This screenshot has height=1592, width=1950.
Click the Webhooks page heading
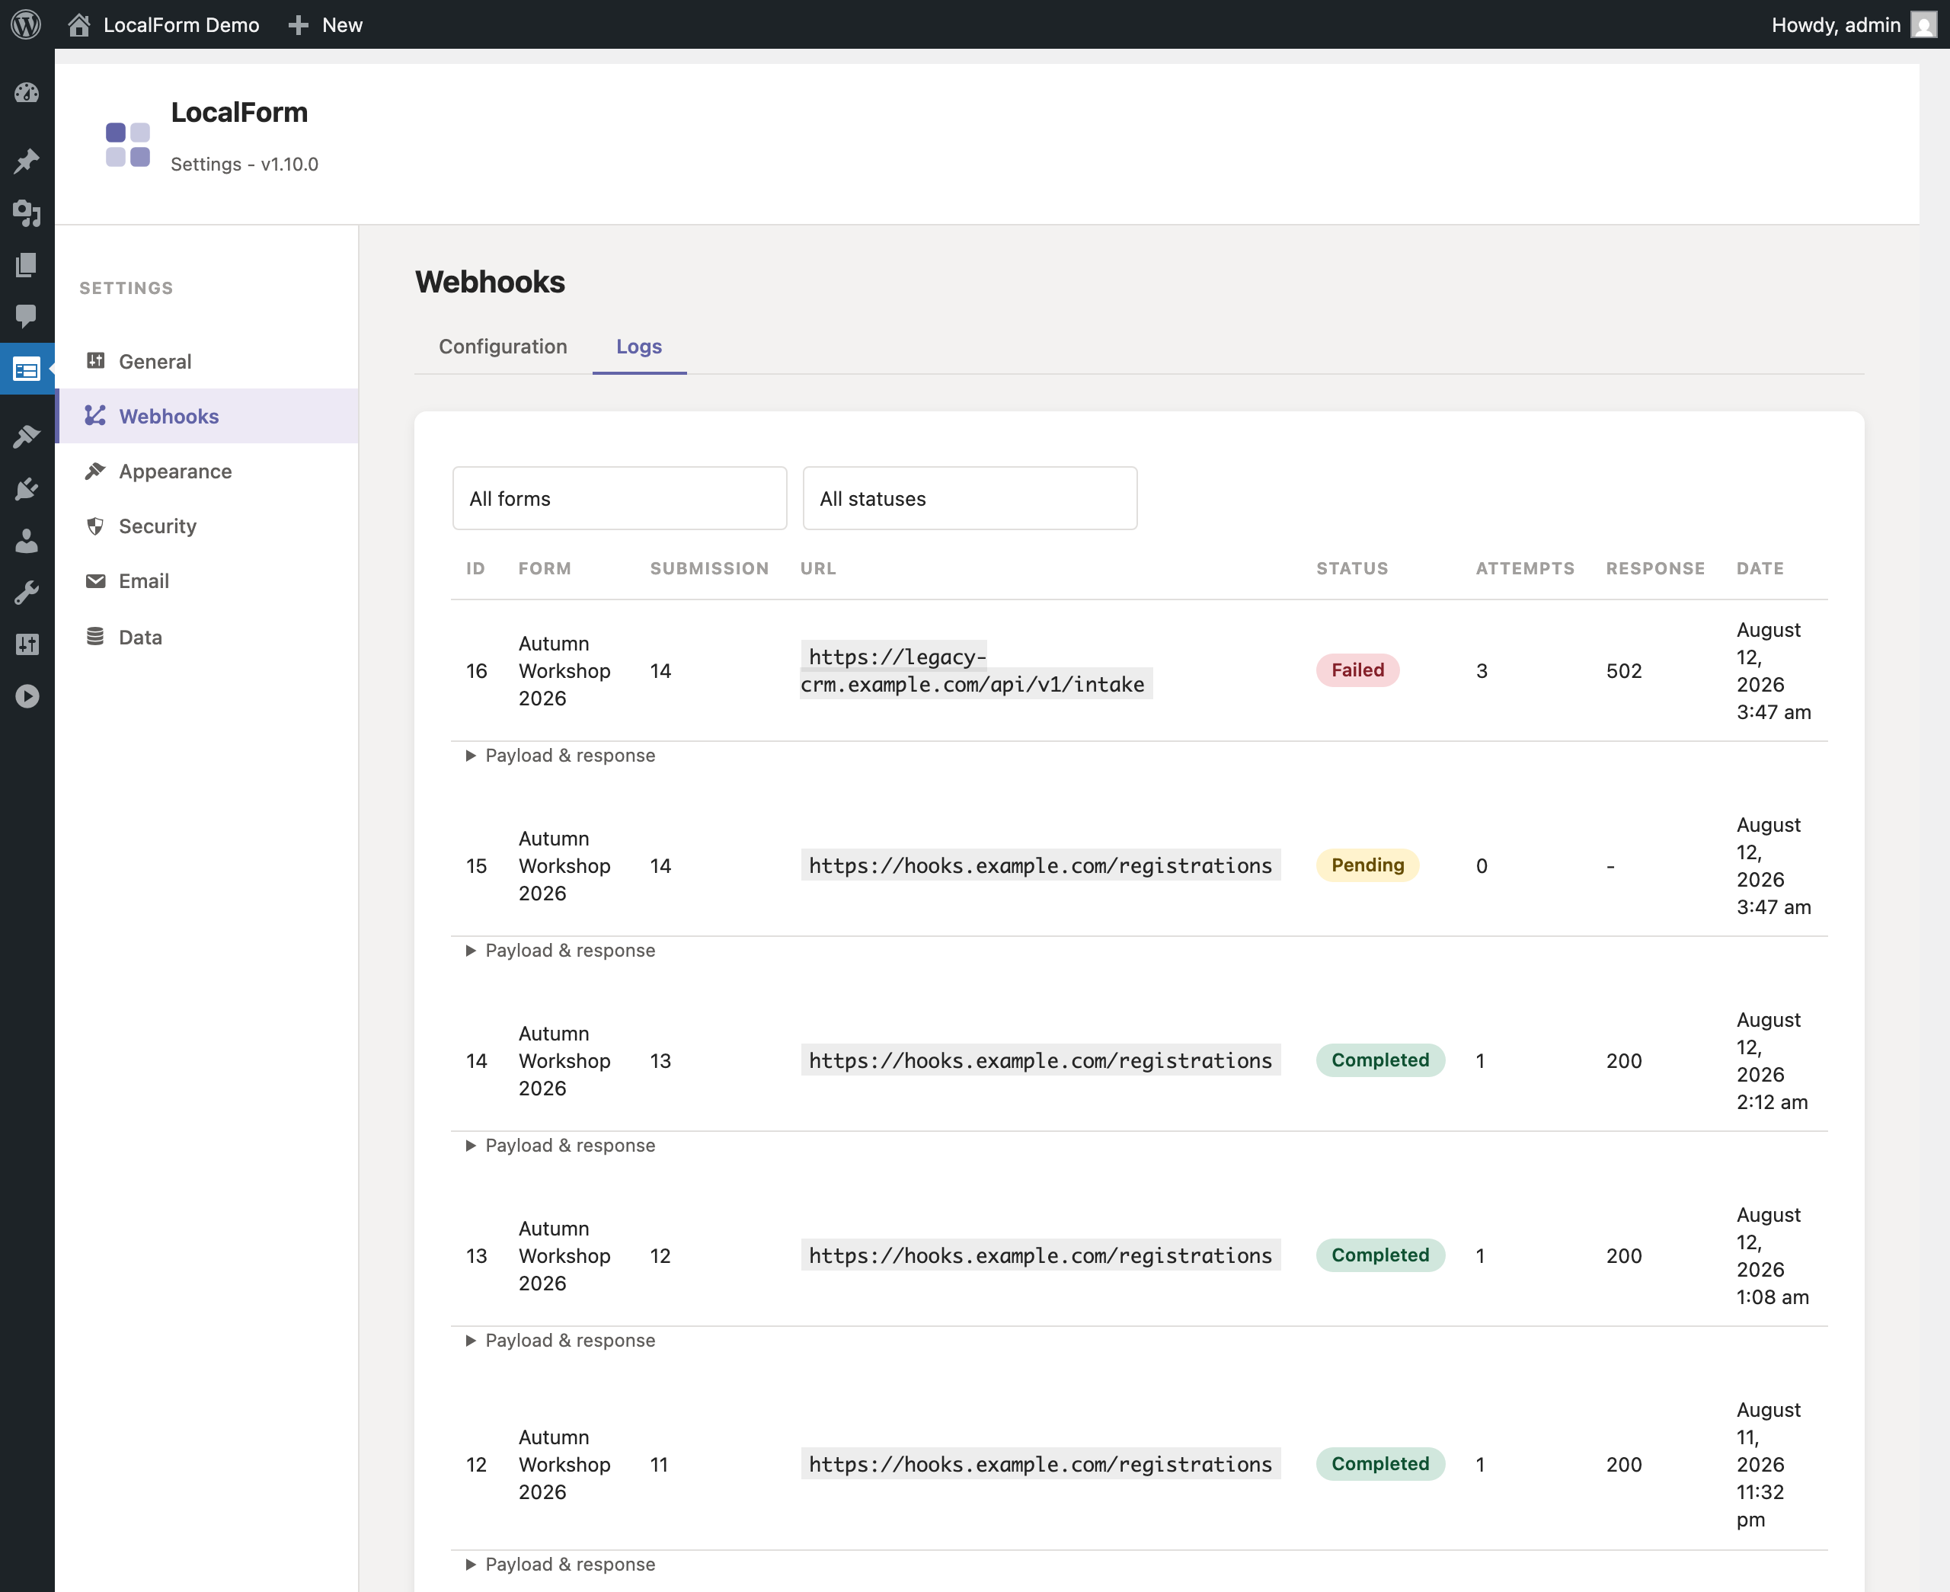pos(491,282)
